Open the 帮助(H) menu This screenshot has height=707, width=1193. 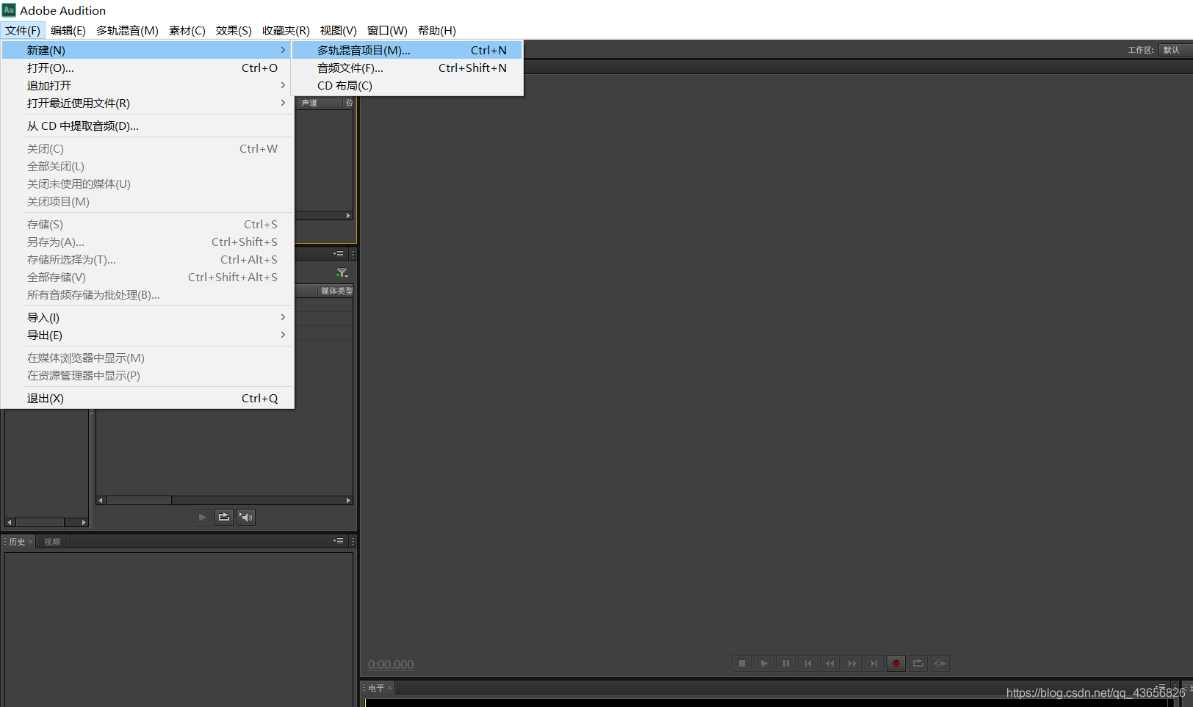437,30
